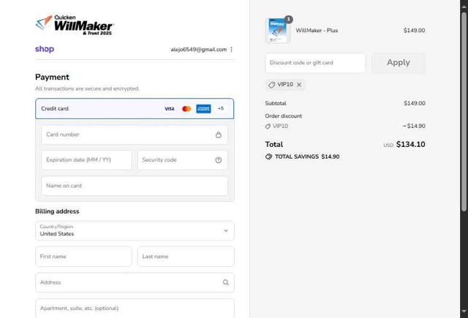
Task: Expand the Country/Region dropdown
Action: point(135,230)
